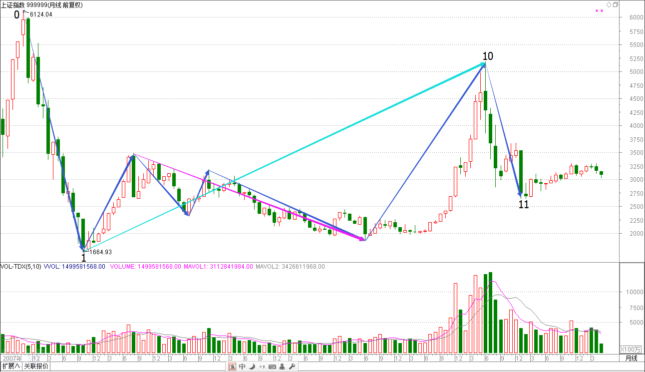Open the IME soft keyboard icon
The image size is (645, 372).
click(272, 367)
